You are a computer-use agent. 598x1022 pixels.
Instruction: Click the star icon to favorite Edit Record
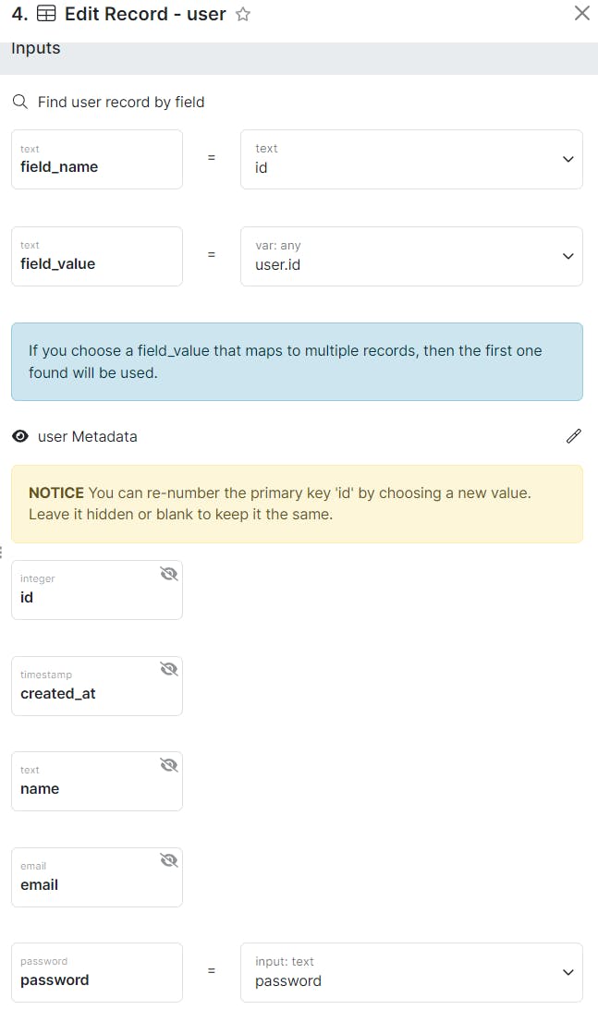point(243,15)
